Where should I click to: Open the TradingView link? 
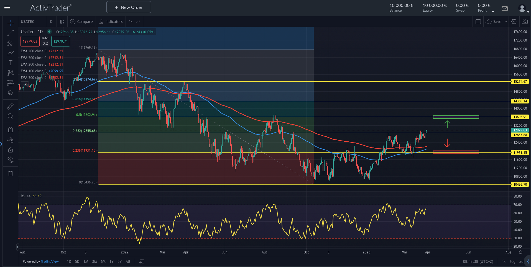click(50, 261)
